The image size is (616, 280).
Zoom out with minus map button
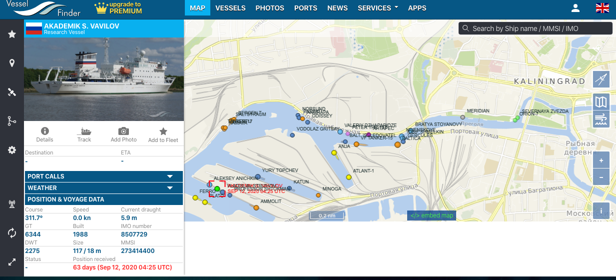click(601, 177)
